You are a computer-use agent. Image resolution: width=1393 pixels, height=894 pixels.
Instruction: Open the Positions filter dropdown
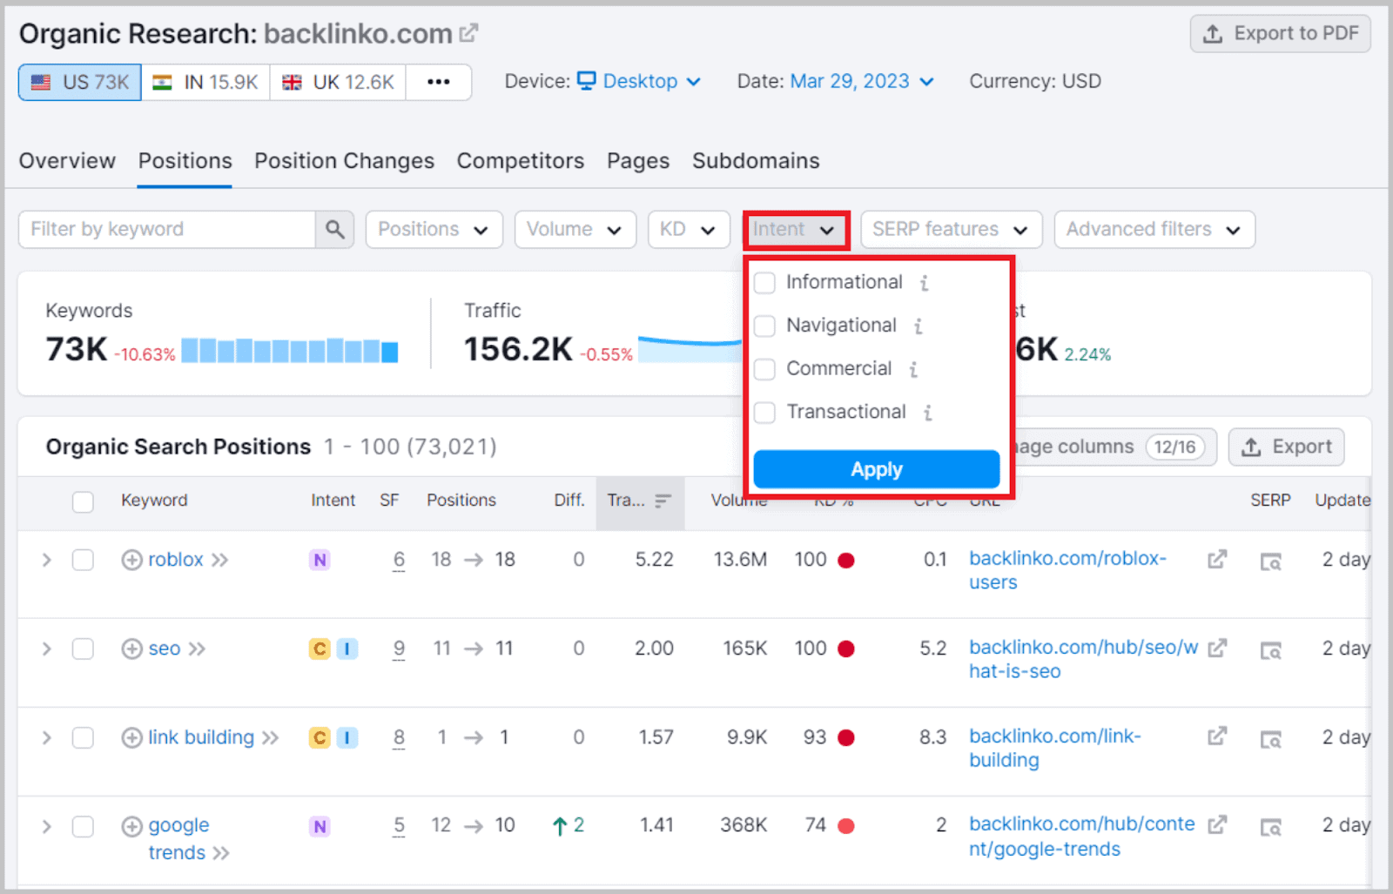pyautogui.click(x=434, y=229)
